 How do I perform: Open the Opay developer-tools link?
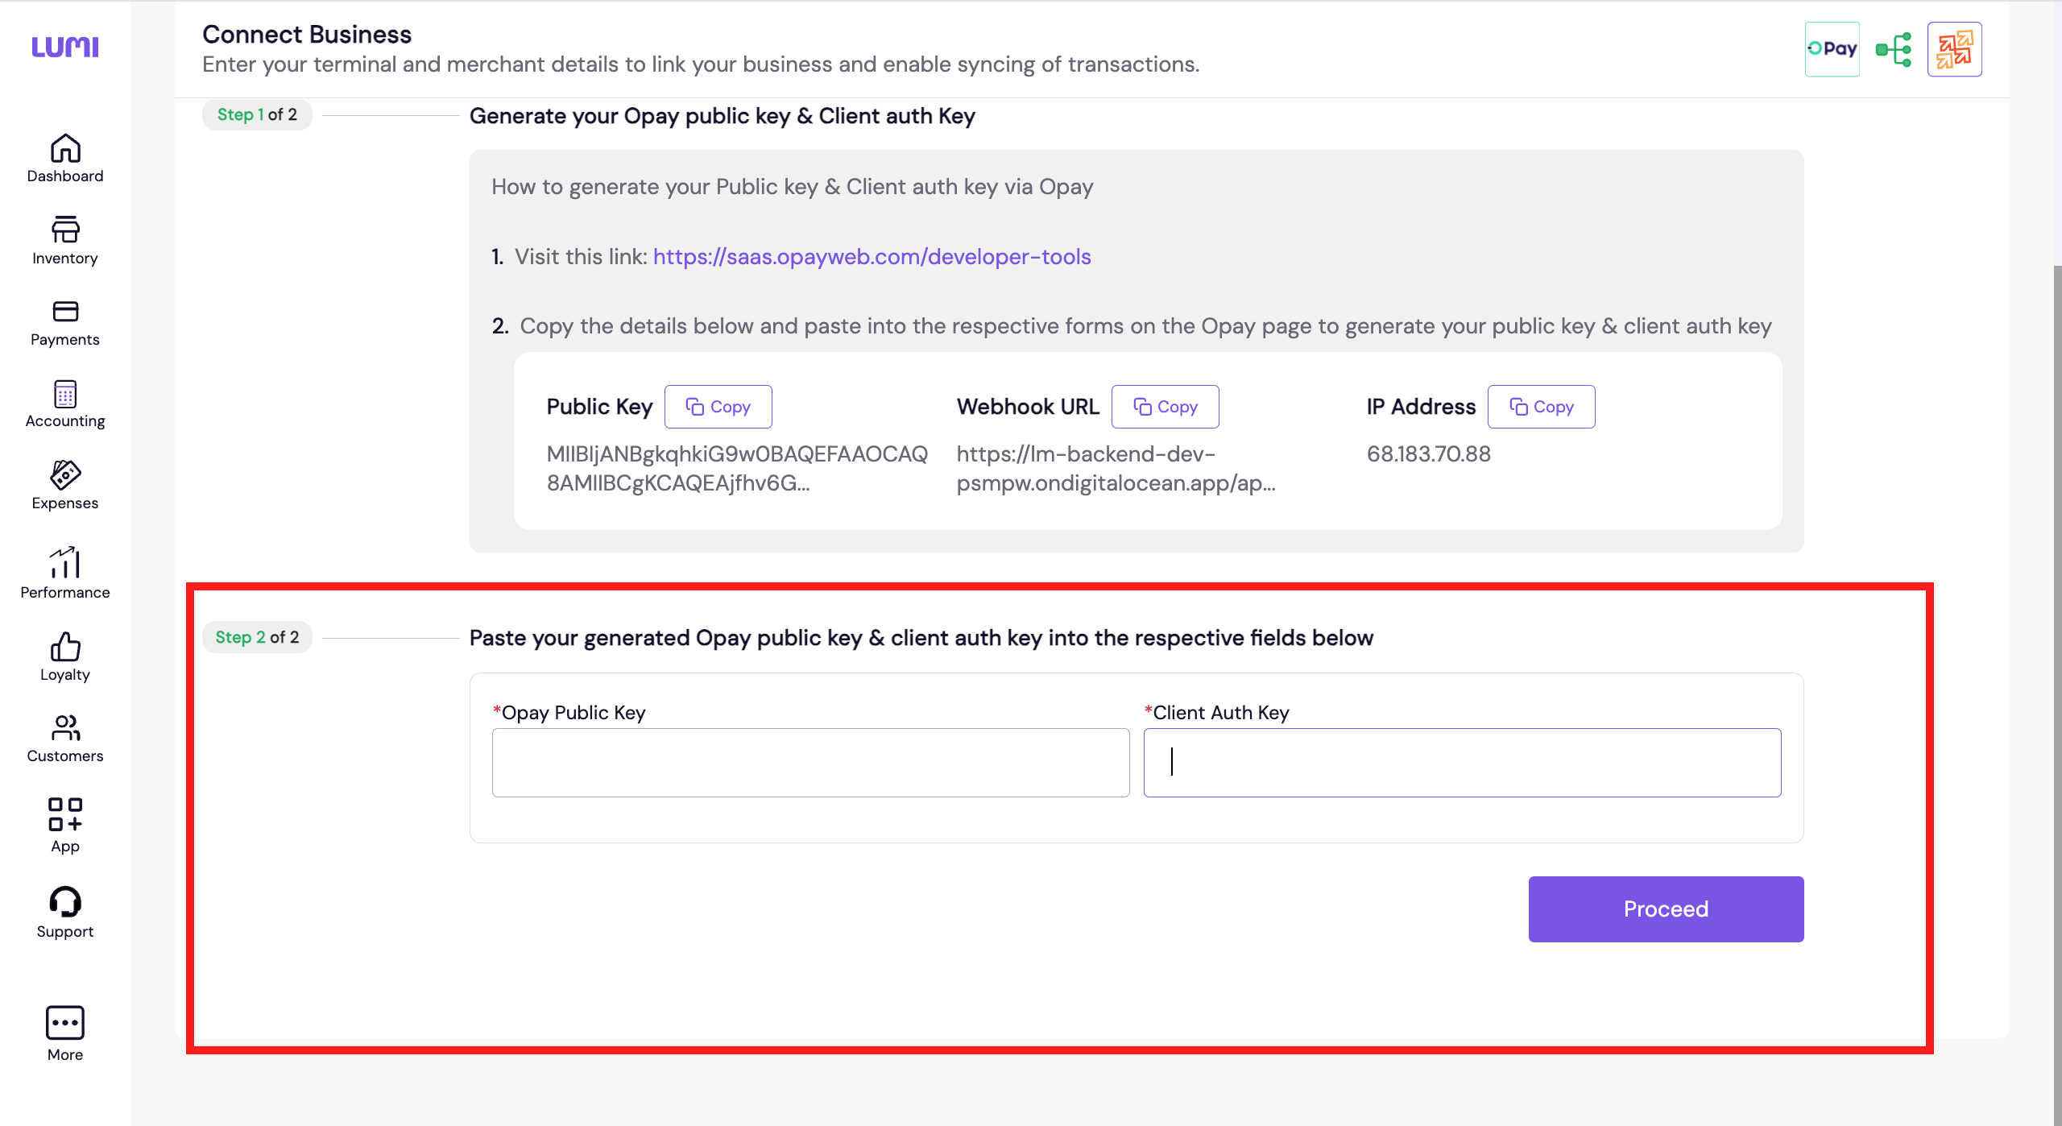[x=872, y=257]
